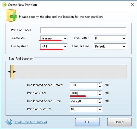Decrease Unallocated Space After with down arrow
Image resolution: width=137 pixels, height=129 pixels.
100,103
